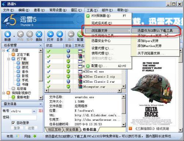The width and height of the screenshot is (184, 141).
Task: Open the 帐号 account dropdown
Action: [x=34, y=111]
